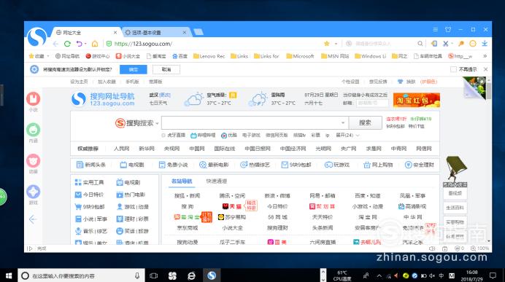The width and height of the screenshot is (505, 282).
Task: Open the 设为主页 link
Action: pos(79,82)
